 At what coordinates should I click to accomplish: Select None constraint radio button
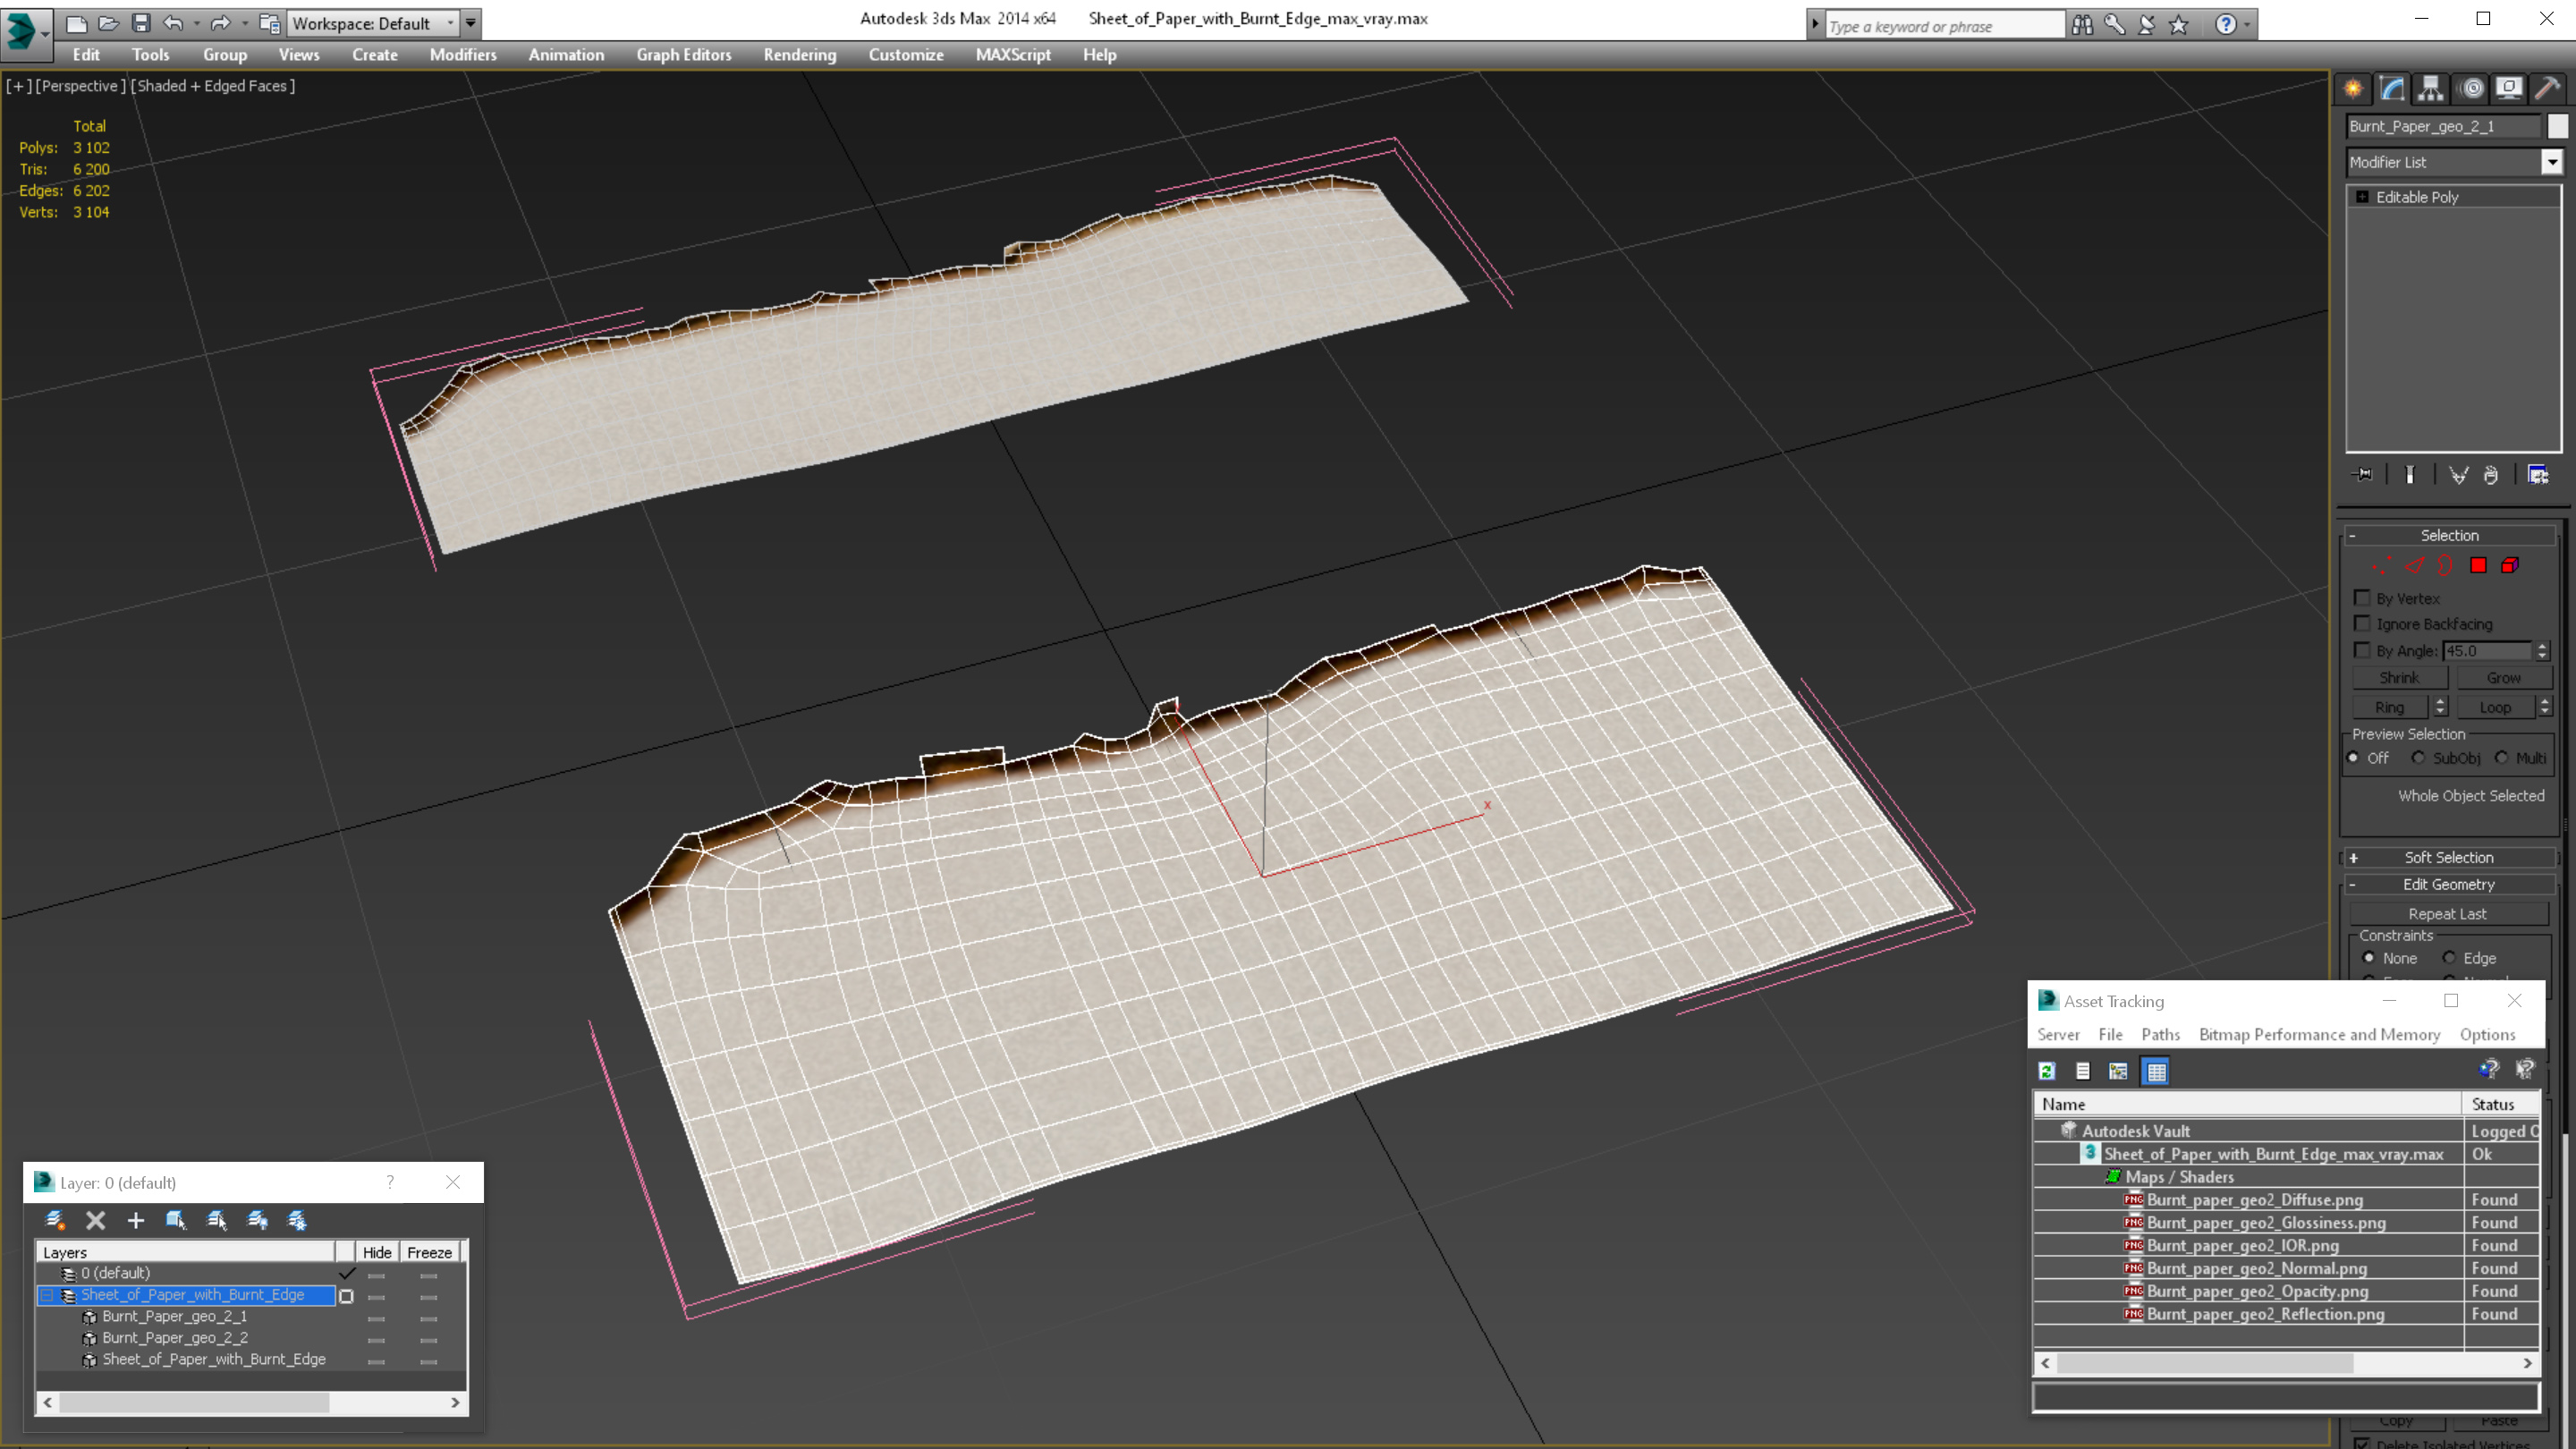click(x=2368, y=958)
